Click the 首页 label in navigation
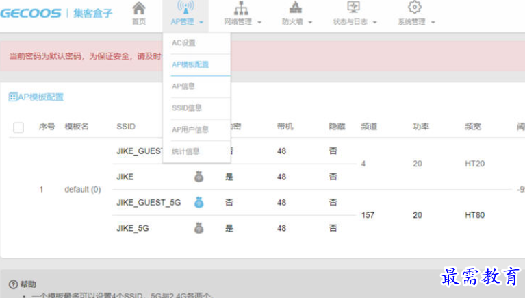This screenshot has height=298, width=525. click(x=139, y=21)
